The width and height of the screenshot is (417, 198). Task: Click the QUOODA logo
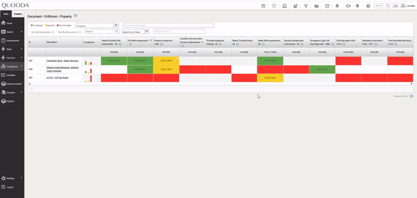16,5
